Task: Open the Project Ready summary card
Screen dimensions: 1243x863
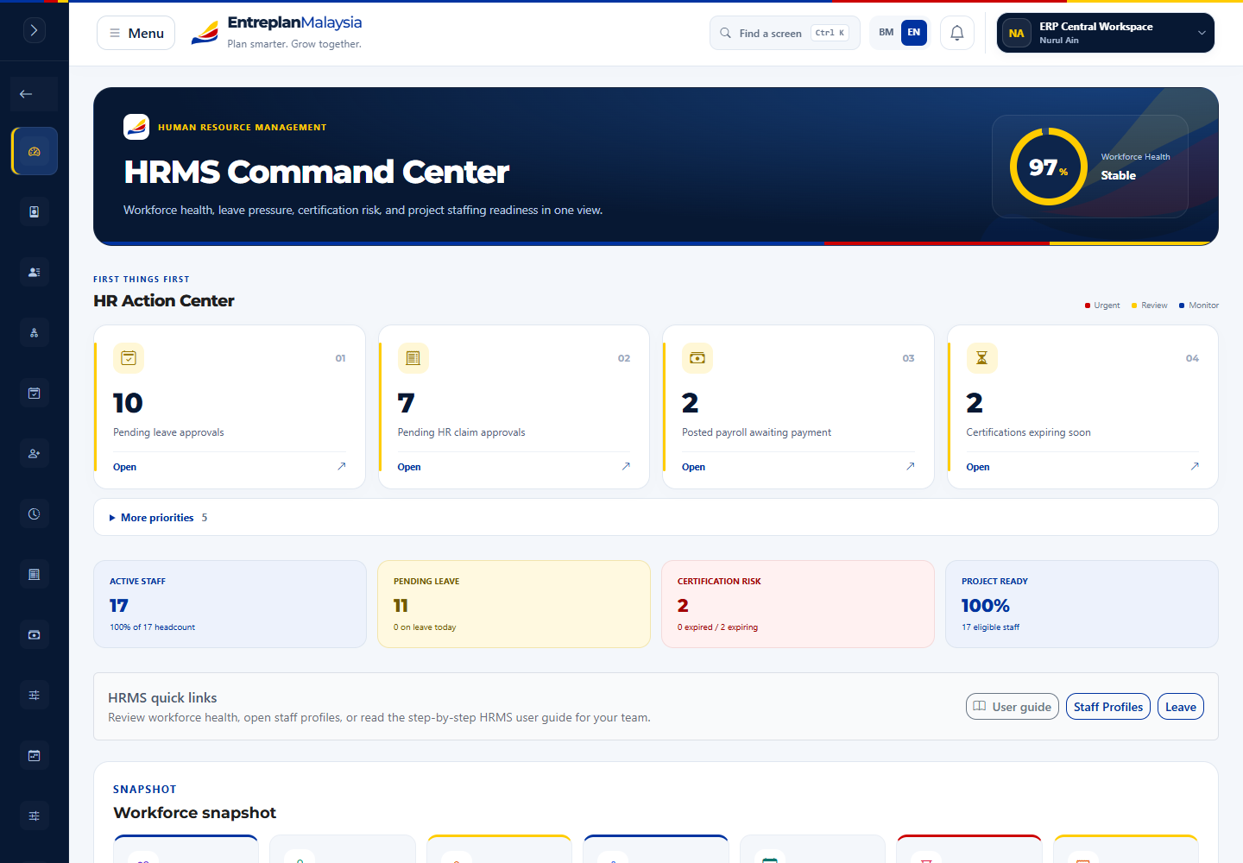Action: [x=1082, y=604]
